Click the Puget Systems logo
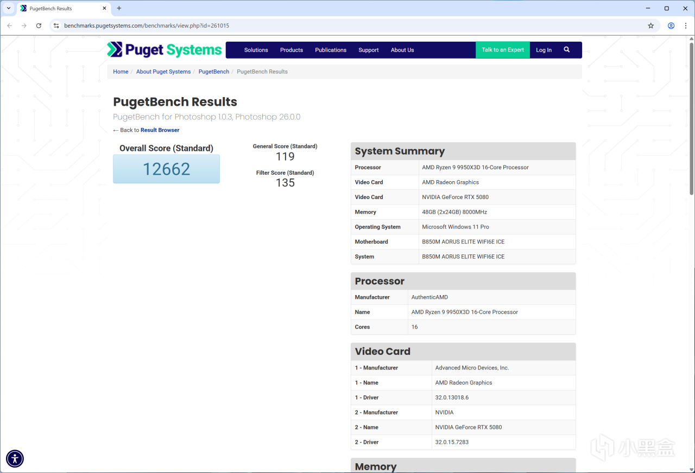The image size is (695, 473). [x=165, y=50]
